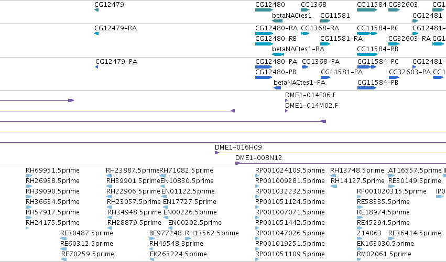The width and height of the screenshot is (446, 262).
Task: Click EST RH49548.3prime
Action: click(151, 249)
